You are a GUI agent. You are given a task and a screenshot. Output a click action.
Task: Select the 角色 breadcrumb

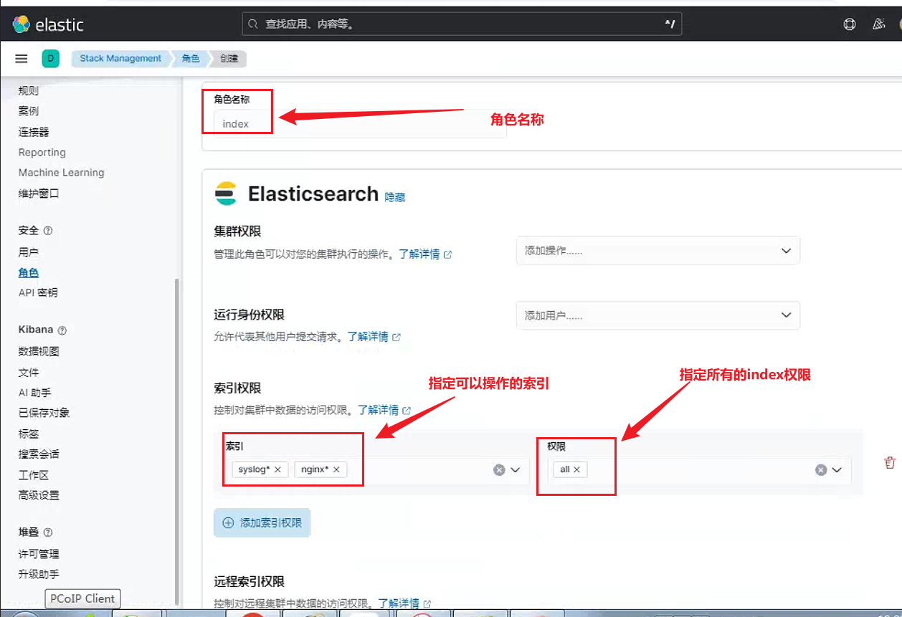point(190,59)
